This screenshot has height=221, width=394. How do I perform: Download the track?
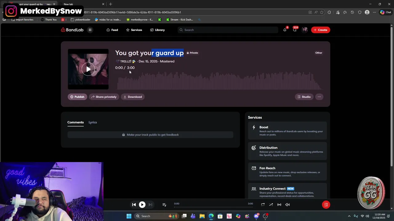tap(133, 97)
